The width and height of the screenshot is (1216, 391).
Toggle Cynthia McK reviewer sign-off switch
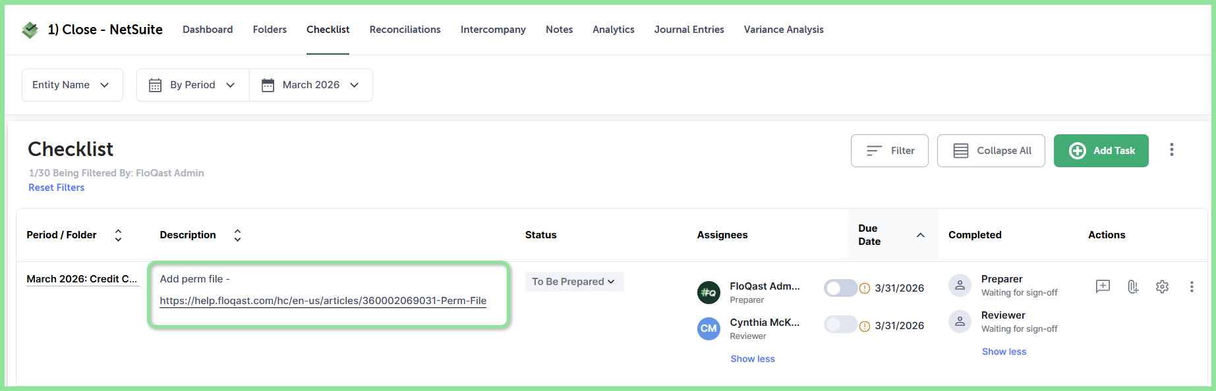840,325
